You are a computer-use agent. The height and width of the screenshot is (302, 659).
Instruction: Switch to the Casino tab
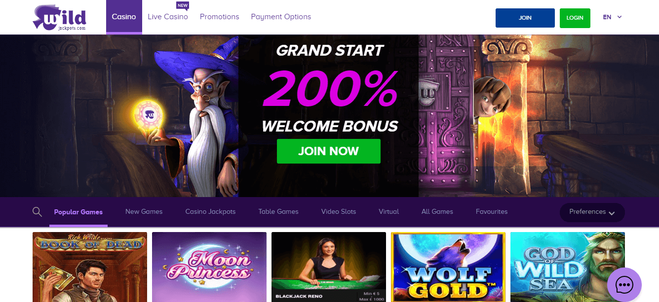point(124,17)
